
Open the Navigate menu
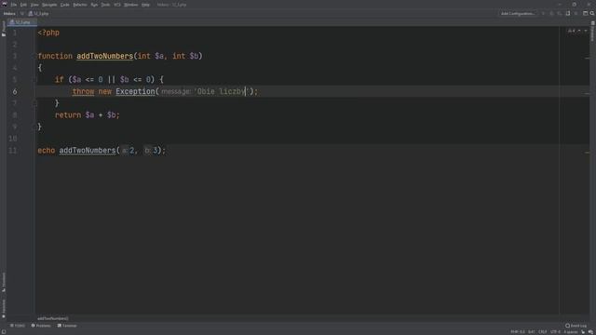pyautogui.click(x=49, y=5)
